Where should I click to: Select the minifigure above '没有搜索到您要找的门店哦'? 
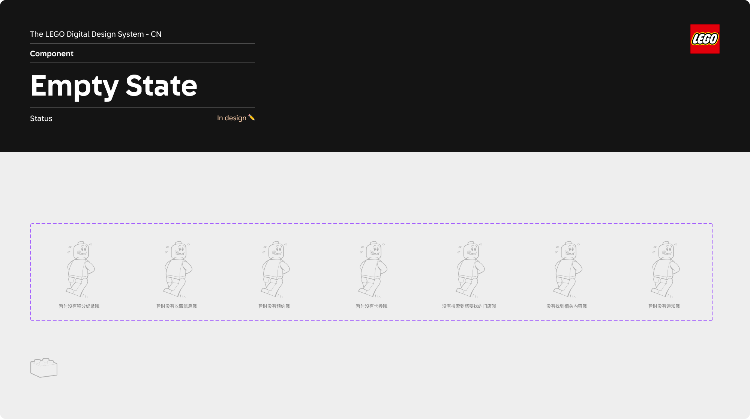click(470, 269)
